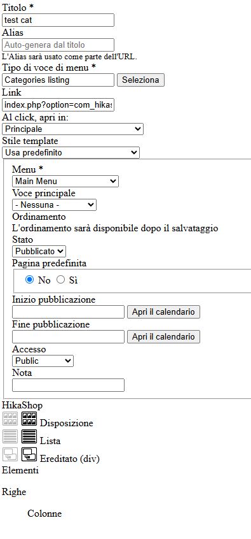Pick the black Ereditato (div) icon

pos(29,454)
